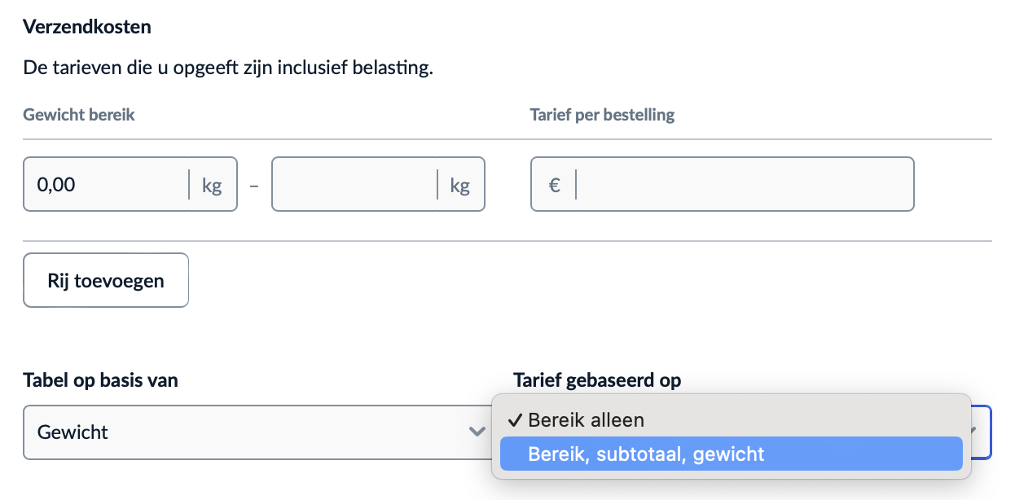1015x500 pixels.
Task: Click the kg unit of the first weight field
Action: pyautogui.click(x=212, y=185)
